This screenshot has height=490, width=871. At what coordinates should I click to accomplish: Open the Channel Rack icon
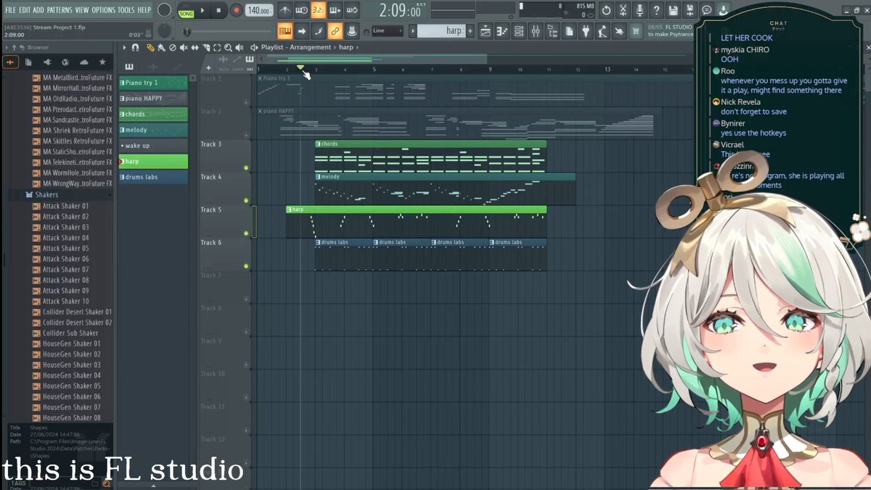pyautogui.click(x=518, y=30)
